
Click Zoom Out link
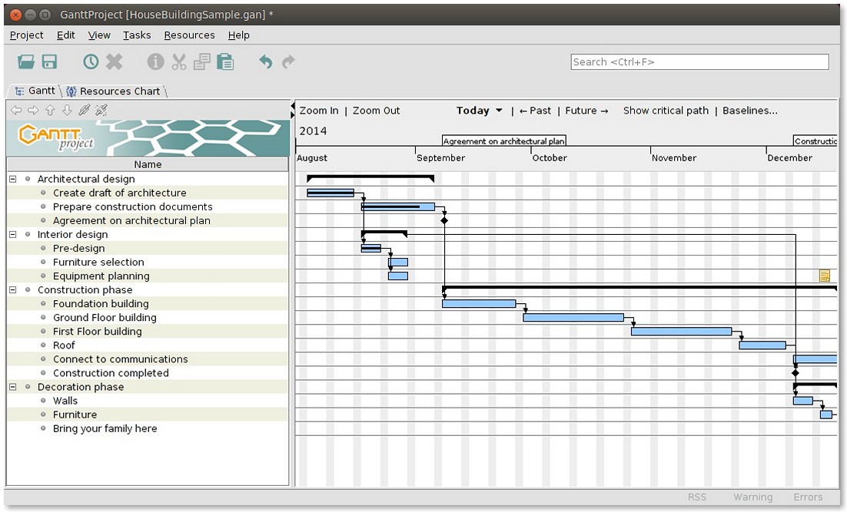click(377, 111)
